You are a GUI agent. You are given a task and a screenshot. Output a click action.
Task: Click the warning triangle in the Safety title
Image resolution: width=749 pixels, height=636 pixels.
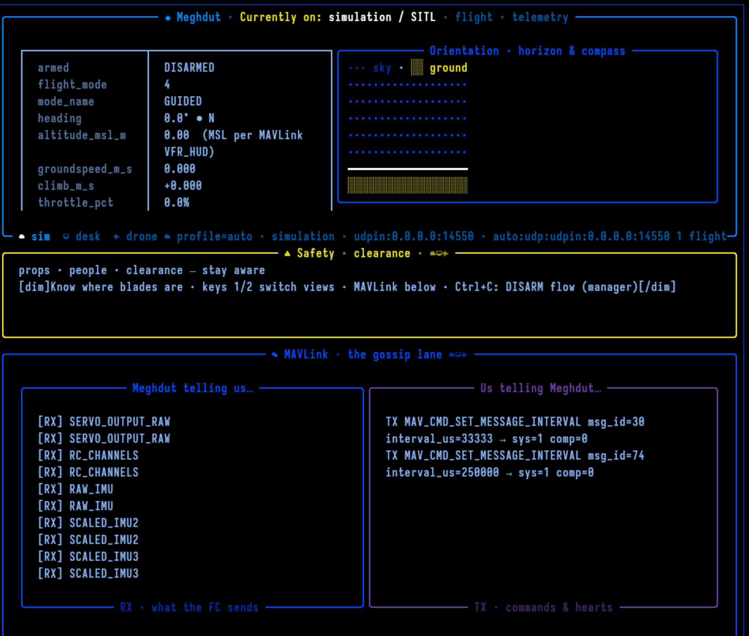point(287,254)
